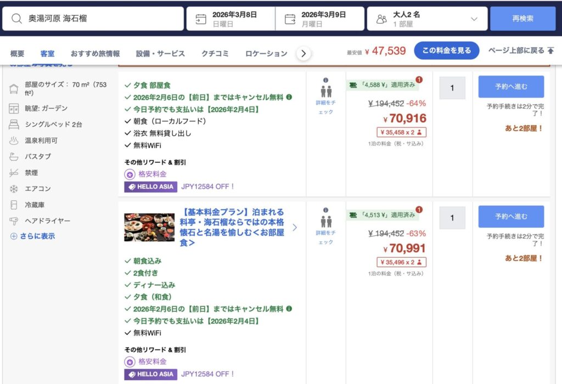Click green info icon beside first cancellation policy
This screenshot has height=384, width=562.
click(289, 97)
